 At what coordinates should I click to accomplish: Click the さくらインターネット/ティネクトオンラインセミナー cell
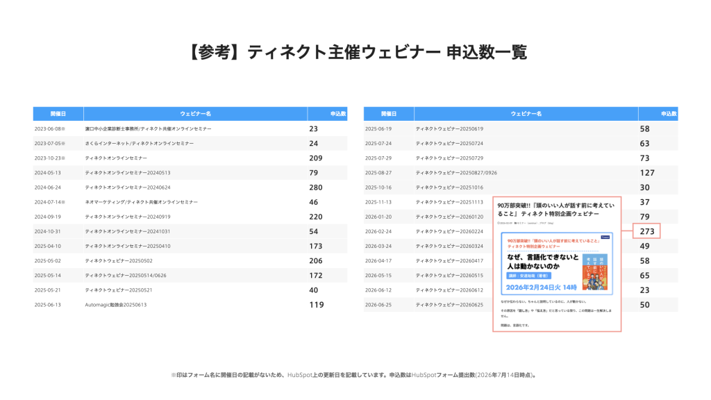tap(139, 143)
